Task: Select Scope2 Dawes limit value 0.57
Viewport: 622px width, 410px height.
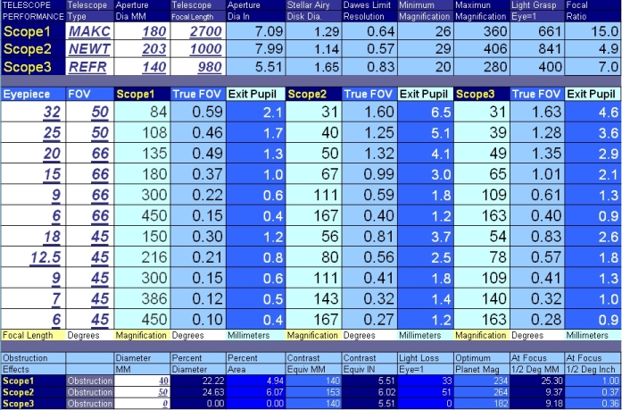Action: pyautogui.click(x=369, y=49)
